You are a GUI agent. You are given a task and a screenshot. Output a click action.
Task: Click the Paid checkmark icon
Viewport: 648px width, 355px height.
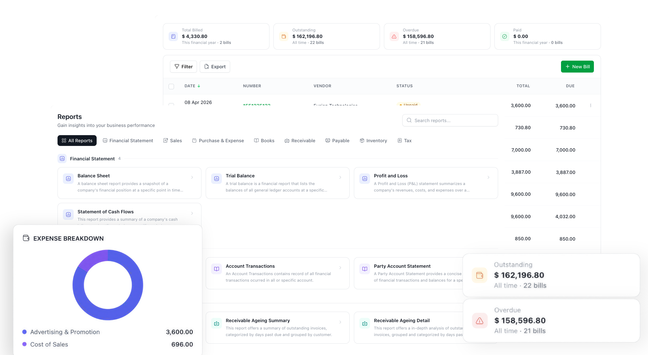point(504,36)
